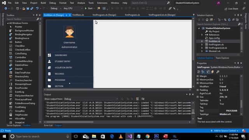The image size is (249, 140).
Task: Switch to the frmProgramList.vb [Design] tab
Action: [x=162, y=15]
